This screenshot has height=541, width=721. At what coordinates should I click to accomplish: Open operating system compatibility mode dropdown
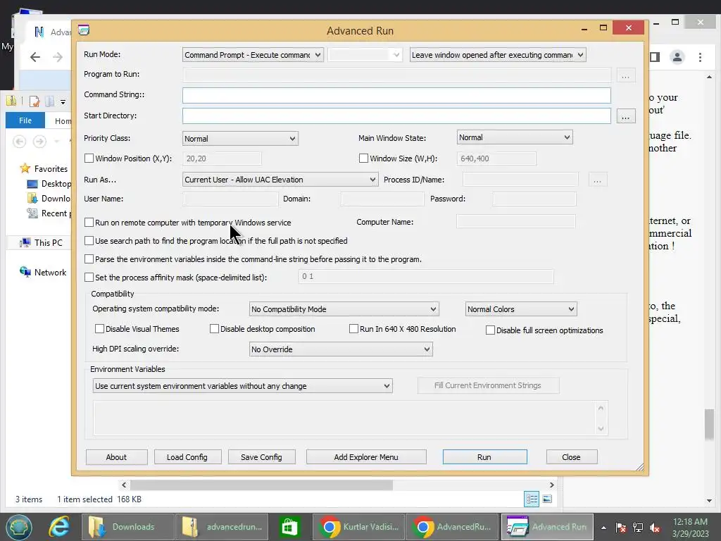(344, 309)
